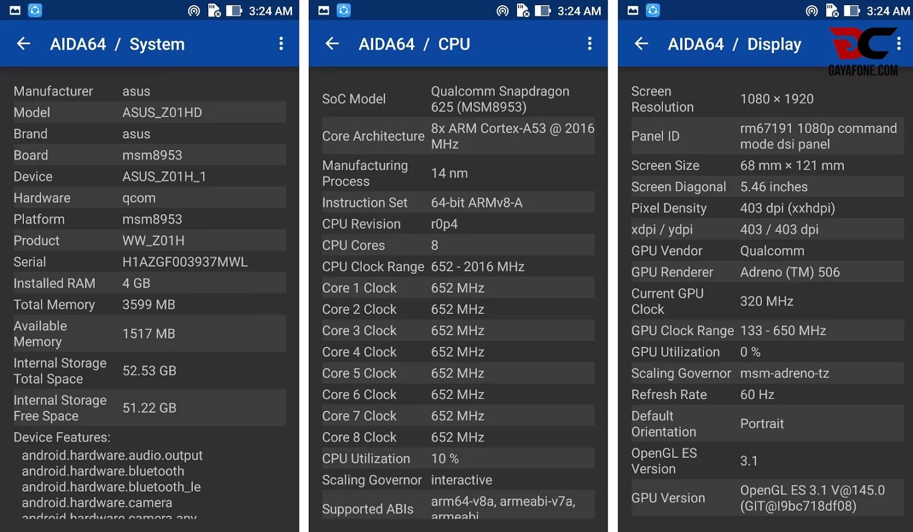The image size is (913, 532).
Task: Select the 'AIDA64 / CPU' title
Action: click(414, 44)
